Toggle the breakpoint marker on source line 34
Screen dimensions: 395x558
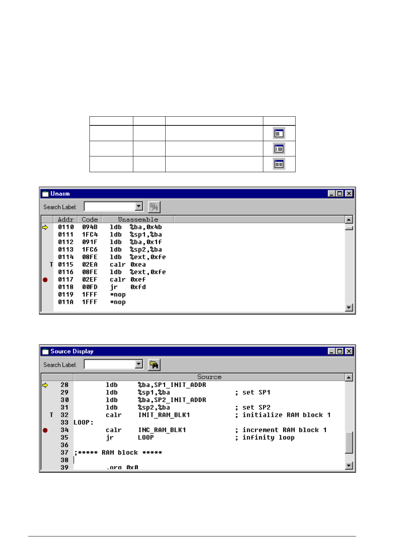coord(45,430)
